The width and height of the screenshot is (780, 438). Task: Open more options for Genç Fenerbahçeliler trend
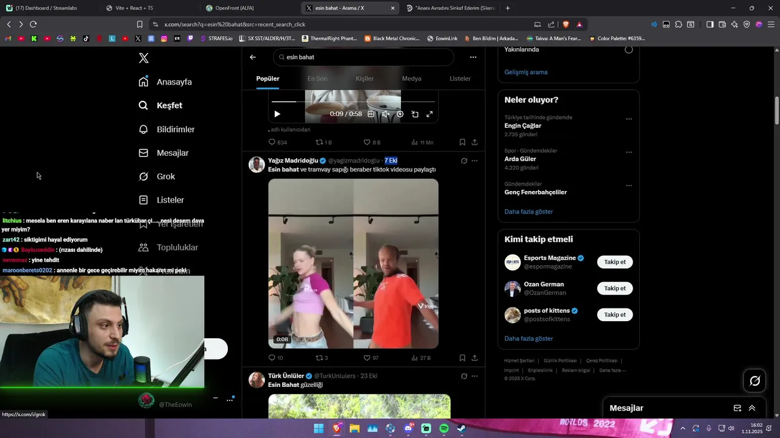[x=629, y=186]
